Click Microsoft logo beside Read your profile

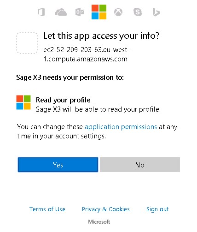[x=23, y=102]
